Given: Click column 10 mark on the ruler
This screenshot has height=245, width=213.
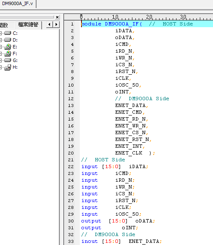Looking at the screenshot, I should coord(115,17).
